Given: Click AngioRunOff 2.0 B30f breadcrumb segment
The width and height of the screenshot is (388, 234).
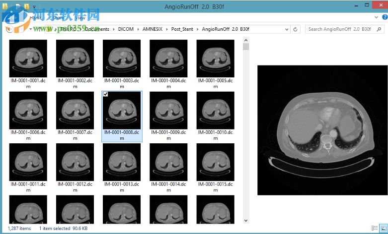Looking at the screenshot, I should [226, 29].
